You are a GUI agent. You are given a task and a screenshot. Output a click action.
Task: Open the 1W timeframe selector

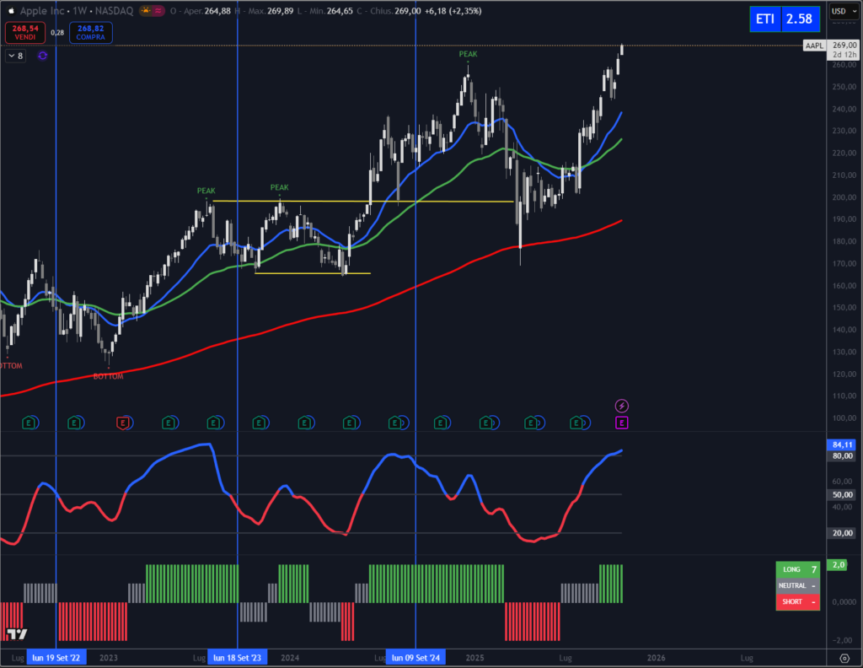78,11
